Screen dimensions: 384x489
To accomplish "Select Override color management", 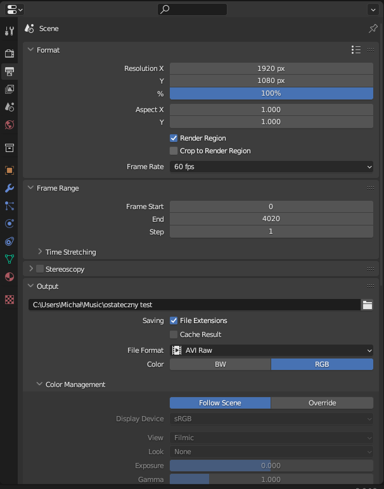I will (x=322, y=403).
